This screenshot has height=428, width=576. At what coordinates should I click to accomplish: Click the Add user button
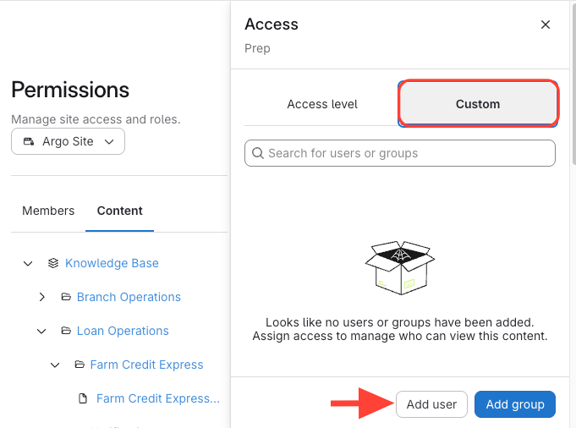coord(431,404)
